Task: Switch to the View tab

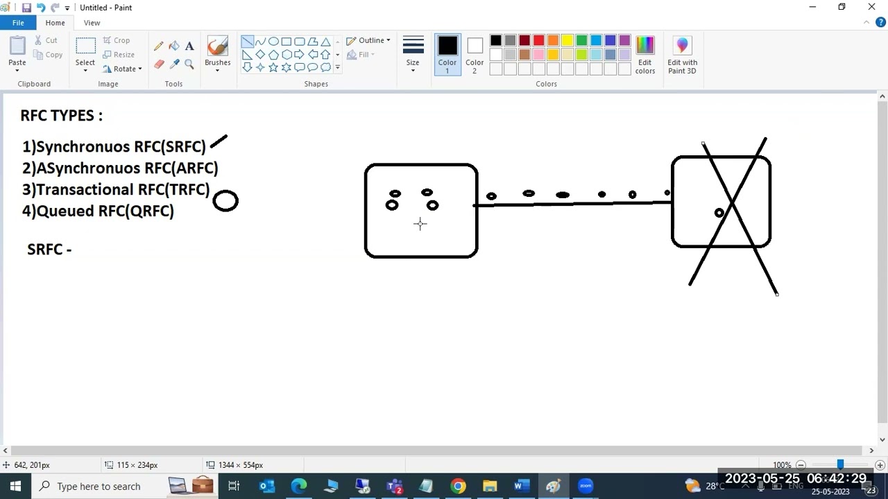Action: 92,23
